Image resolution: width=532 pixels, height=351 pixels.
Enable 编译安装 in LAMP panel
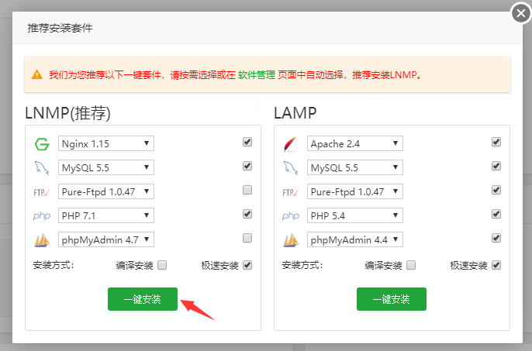pyautogui.click(x=411, y=265)
